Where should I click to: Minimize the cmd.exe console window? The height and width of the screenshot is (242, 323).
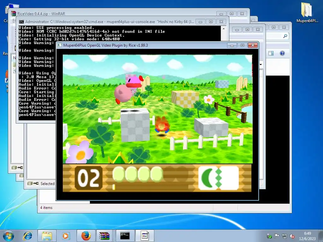point(200,22)
